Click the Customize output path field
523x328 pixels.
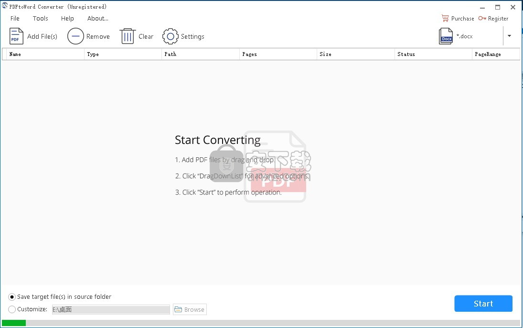click(x=111, y=309)
